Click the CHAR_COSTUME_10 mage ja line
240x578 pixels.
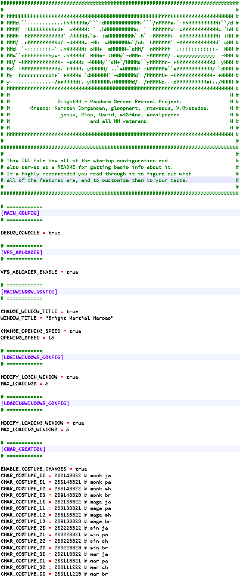(x=55, y=502)
